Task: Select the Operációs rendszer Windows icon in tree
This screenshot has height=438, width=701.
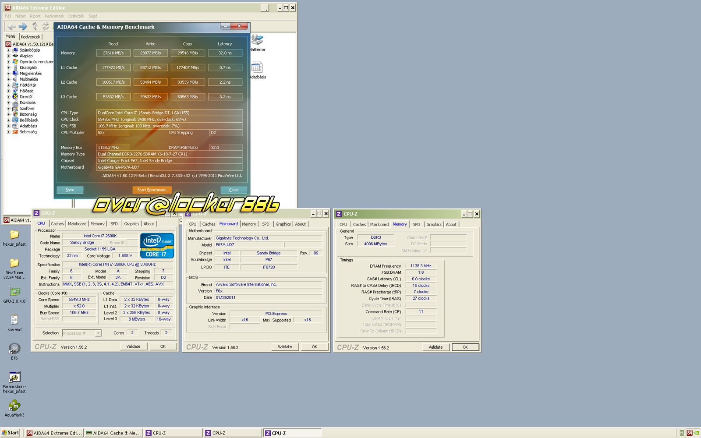Action: (15, 62)
